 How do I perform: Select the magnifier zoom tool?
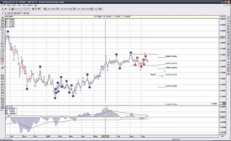228,61
